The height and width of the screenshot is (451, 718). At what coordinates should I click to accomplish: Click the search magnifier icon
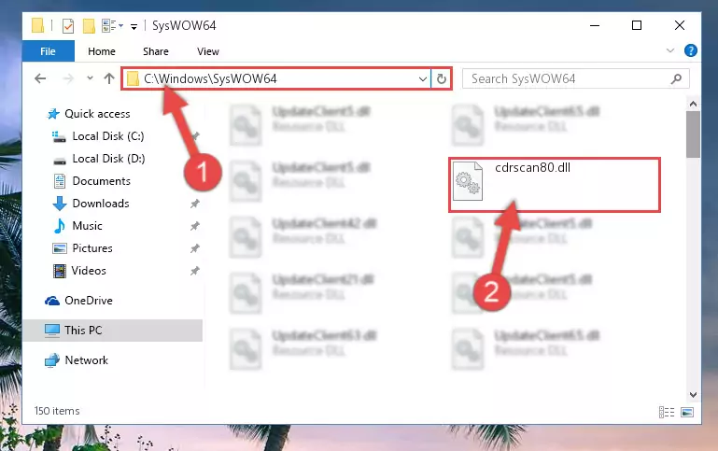click(676, 78)
